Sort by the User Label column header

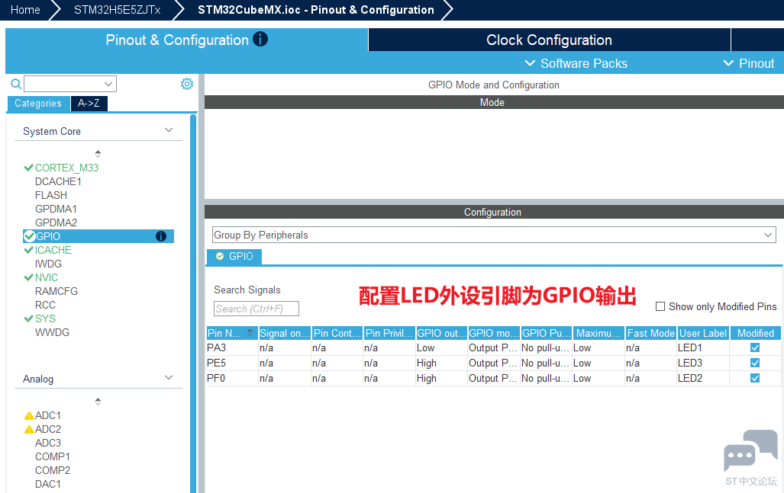703,333
